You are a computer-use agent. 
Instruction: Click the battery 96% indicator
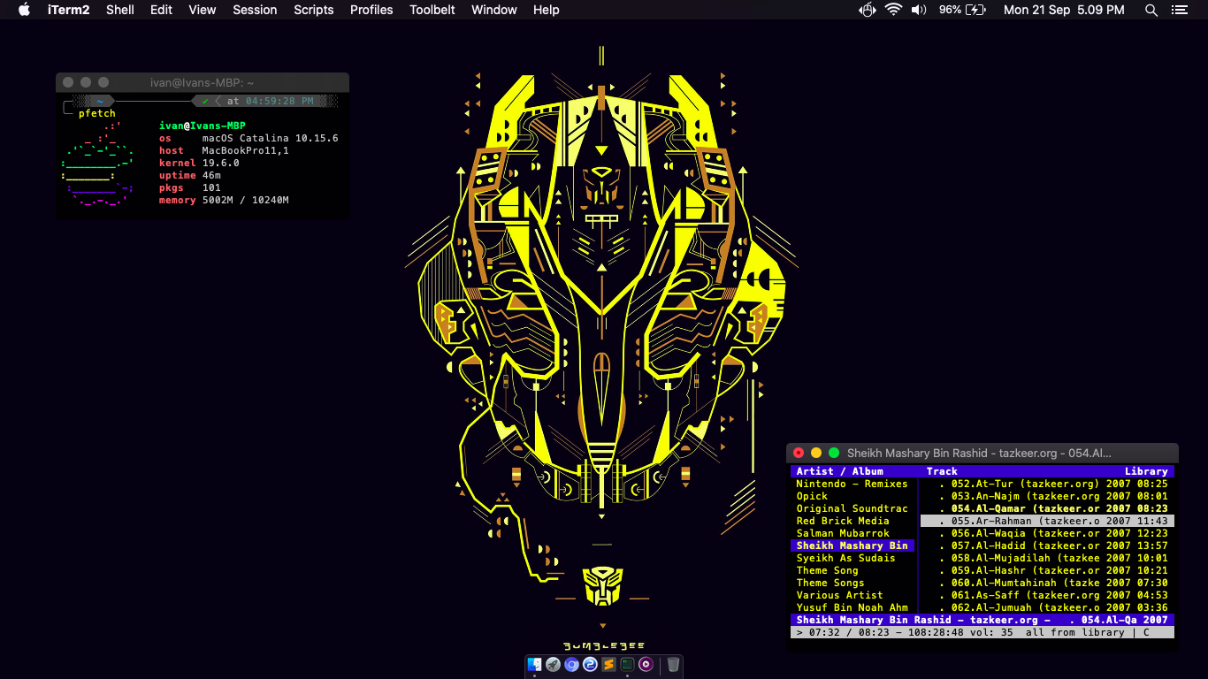962,10
